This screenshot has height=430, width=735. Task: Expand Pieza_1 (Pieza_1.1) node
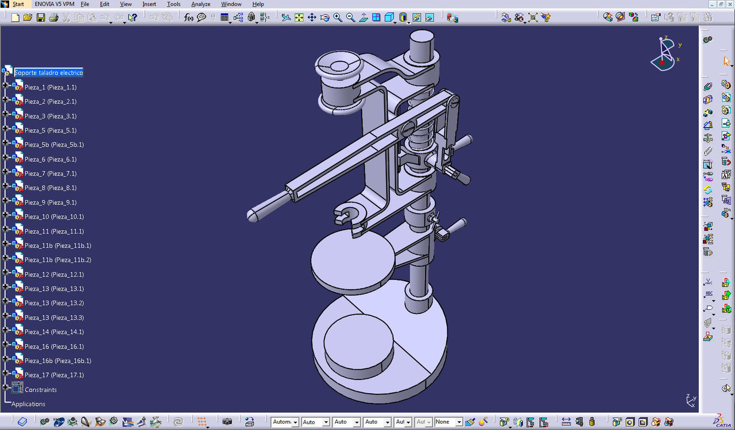(6, 85)
